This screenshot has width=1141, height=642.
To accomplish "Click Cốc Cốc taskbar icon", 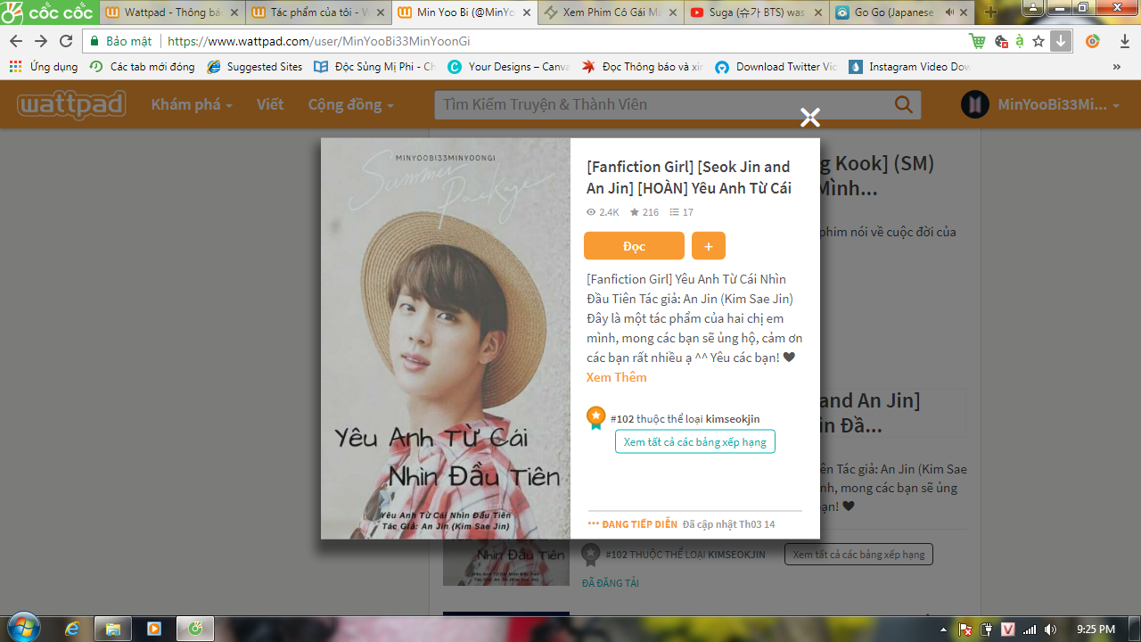I will point(195,629).
